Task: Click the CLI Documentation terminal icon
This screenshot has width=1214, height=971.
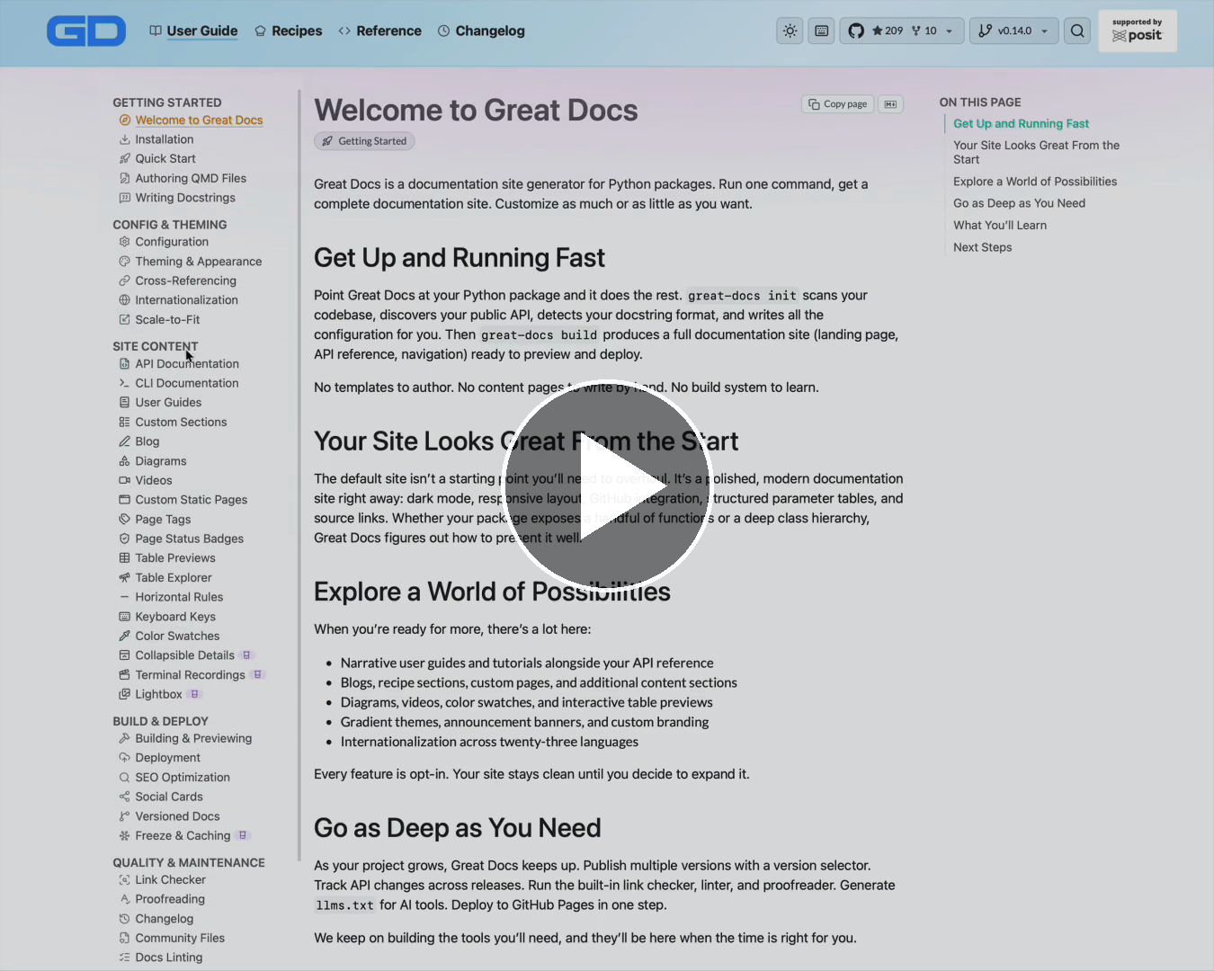Action: 125,383
